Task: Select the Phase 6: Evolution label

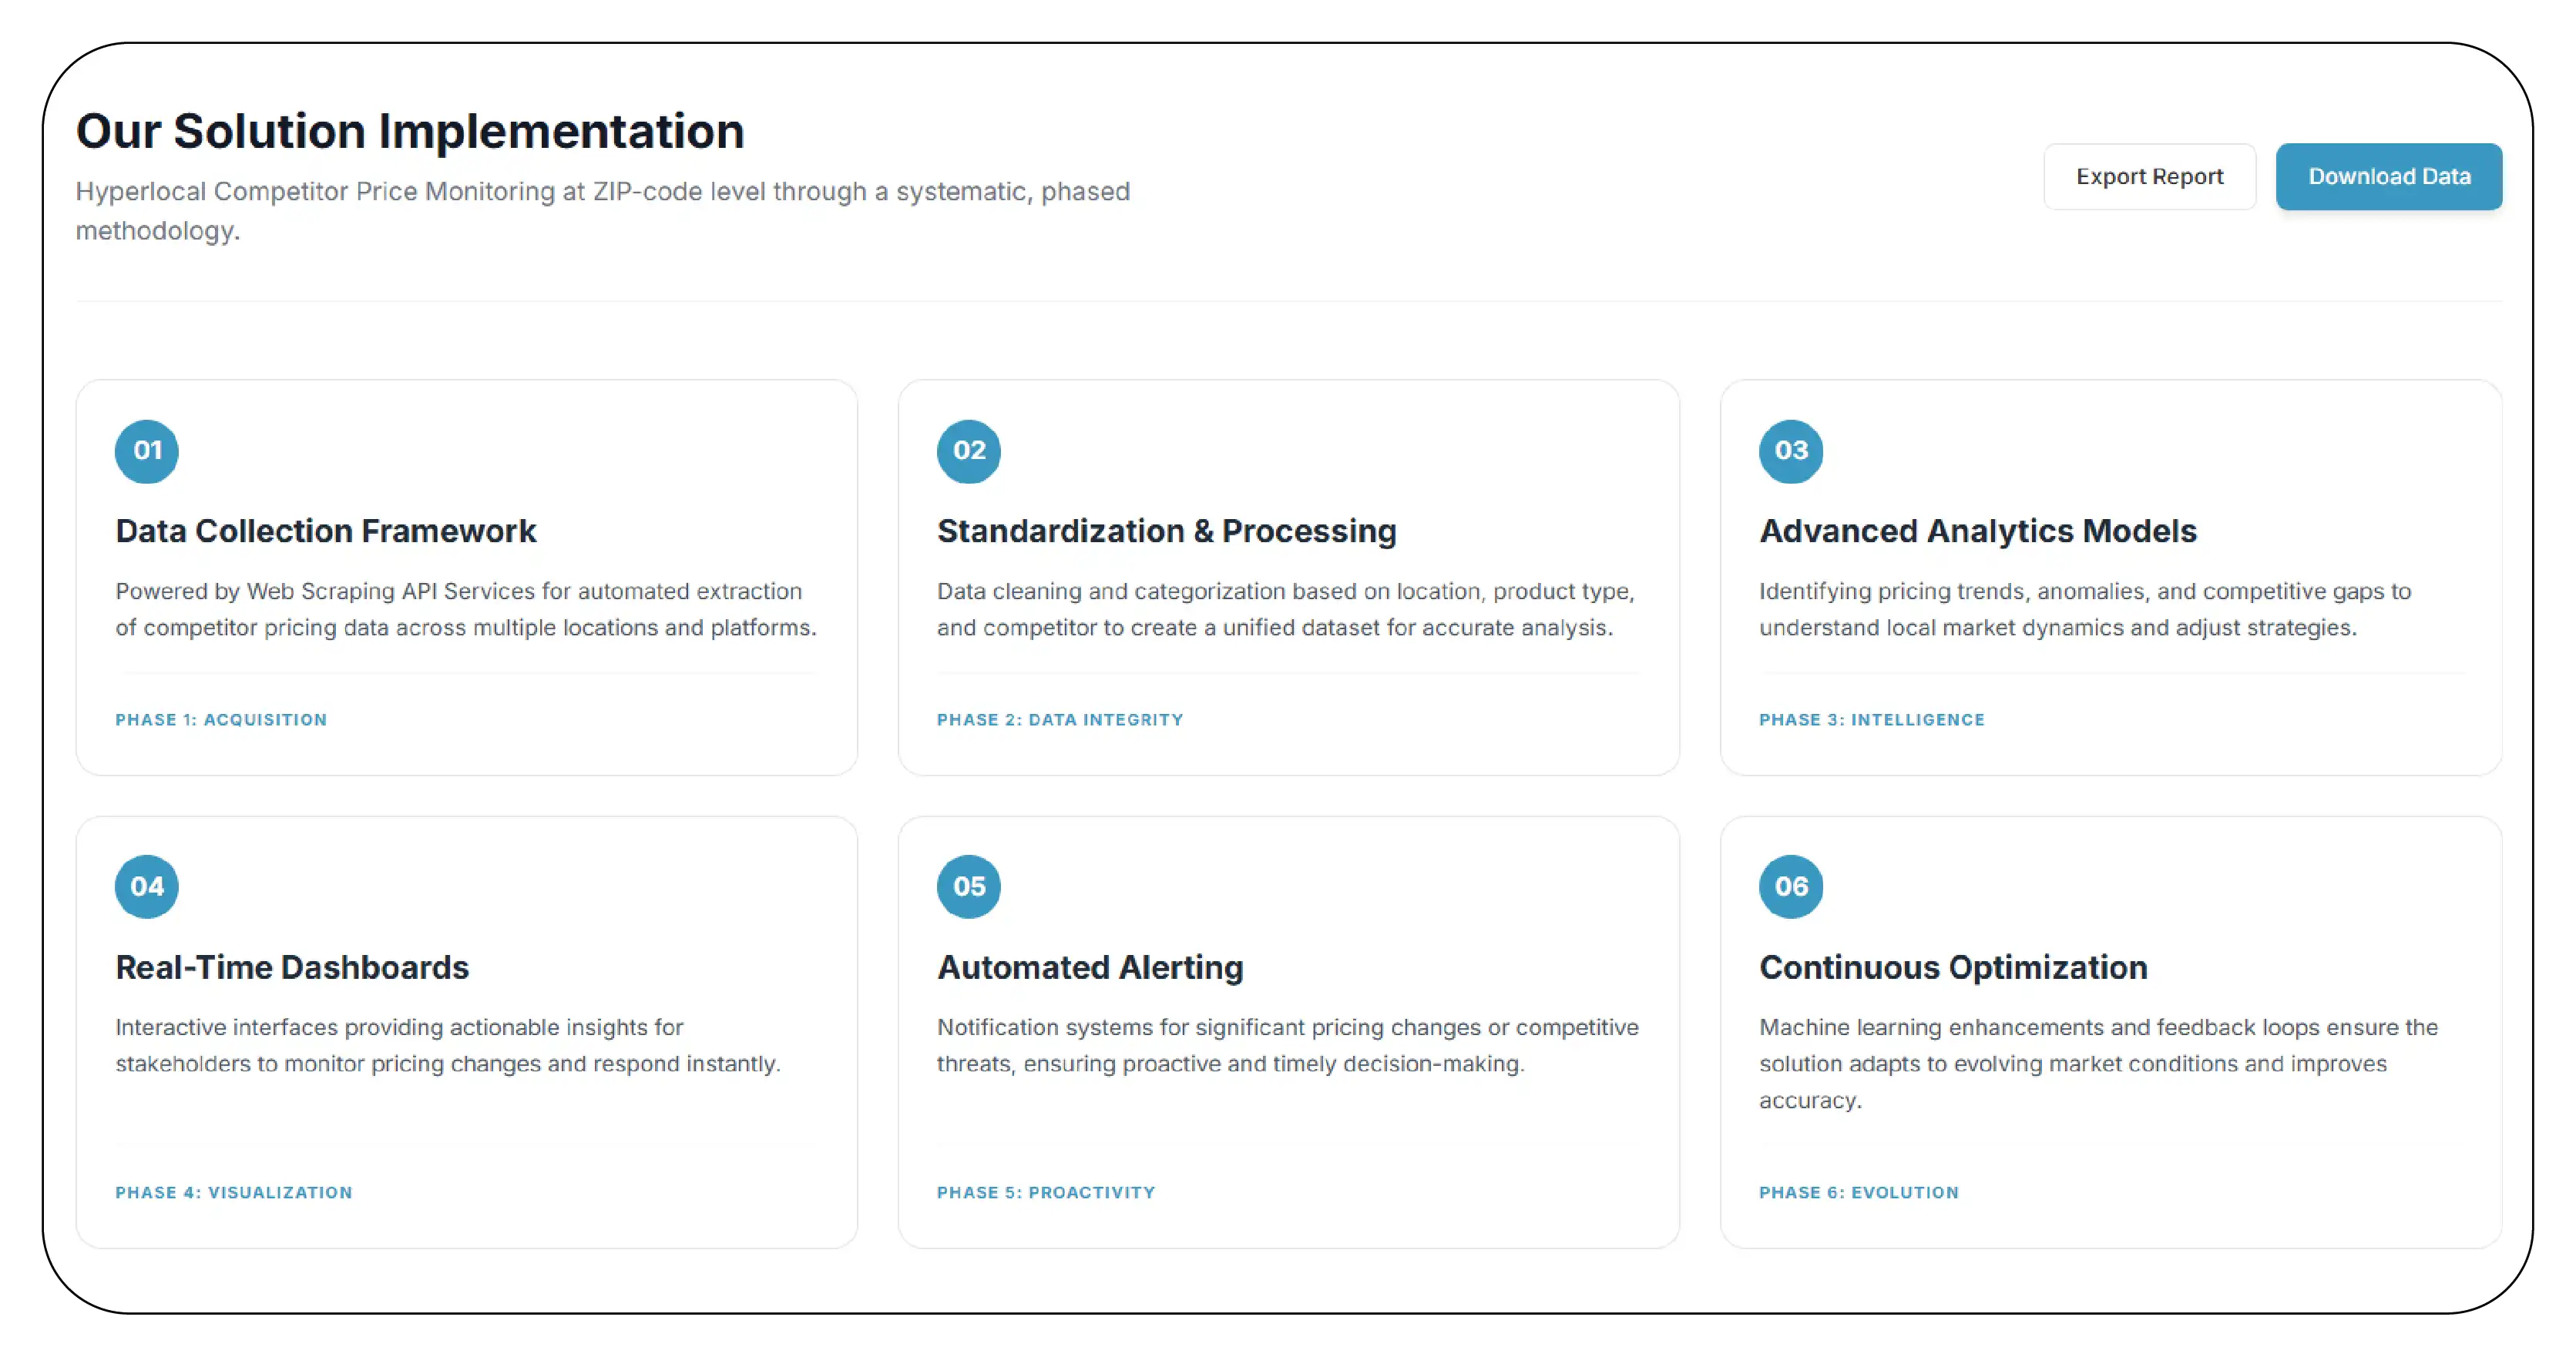Action: (x=1858, y=1192)
